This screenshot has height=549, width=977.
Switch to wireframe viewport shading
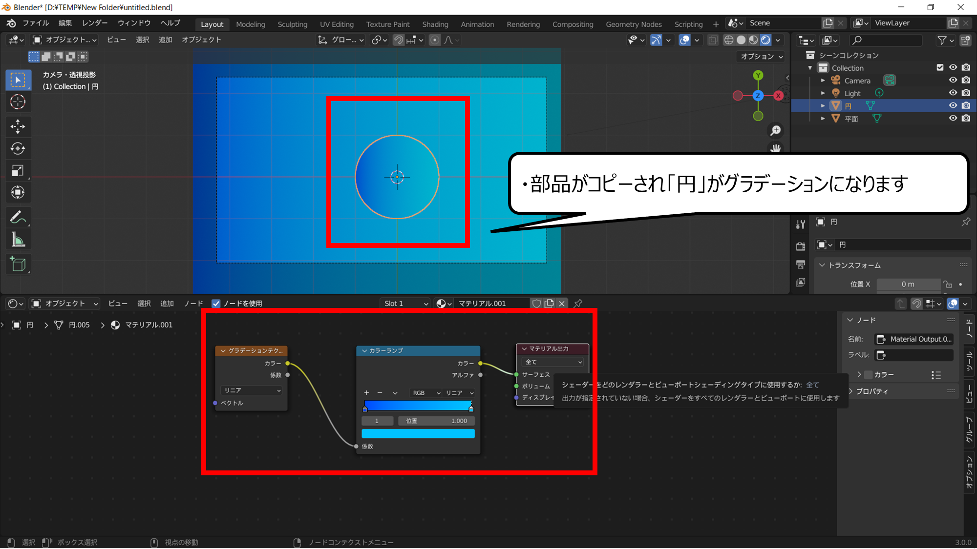point(728,40)
